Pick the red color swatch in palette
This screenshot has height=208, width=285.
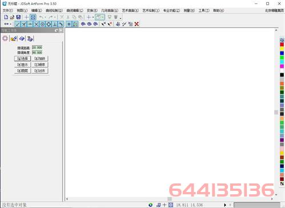[x=282, y=45]
